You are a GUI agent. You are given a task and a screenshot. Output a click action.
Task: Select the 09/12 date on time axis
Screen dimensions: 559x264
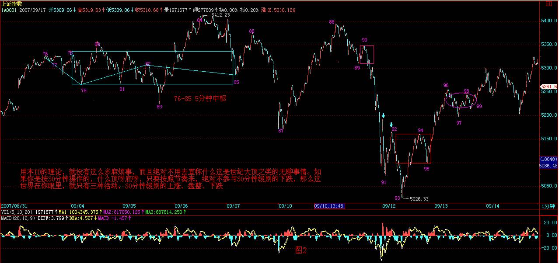coord(389,205)
